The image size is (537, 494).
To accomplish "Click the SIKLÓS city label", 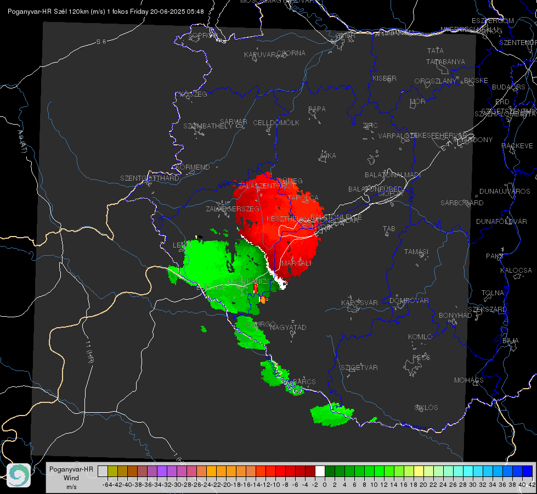I will (x=426, y=407).
